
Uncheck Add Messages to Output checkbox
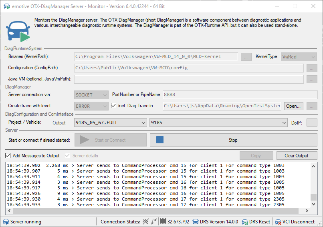pyautogui.click(x=8, y=156)
